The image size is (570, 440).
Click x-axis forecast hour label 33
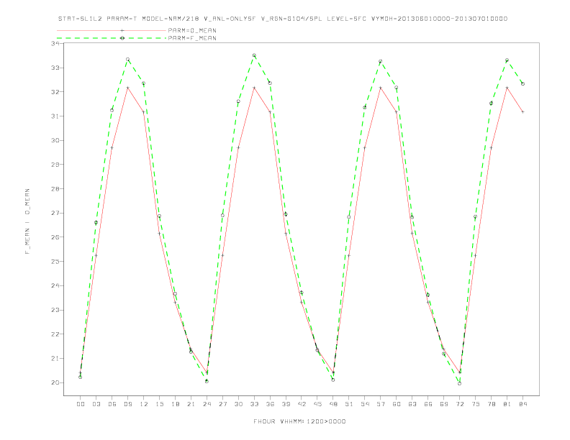[x=254, y=404]
